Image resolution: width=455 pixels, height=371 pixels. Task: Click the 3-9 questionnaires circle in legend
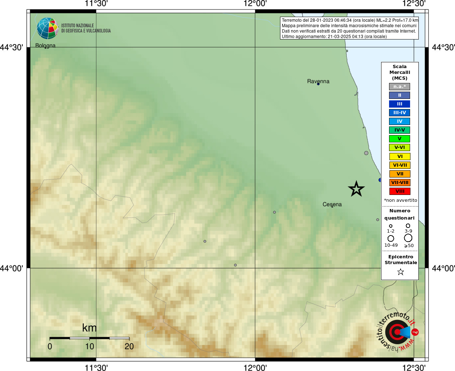[x=408, y=226]
